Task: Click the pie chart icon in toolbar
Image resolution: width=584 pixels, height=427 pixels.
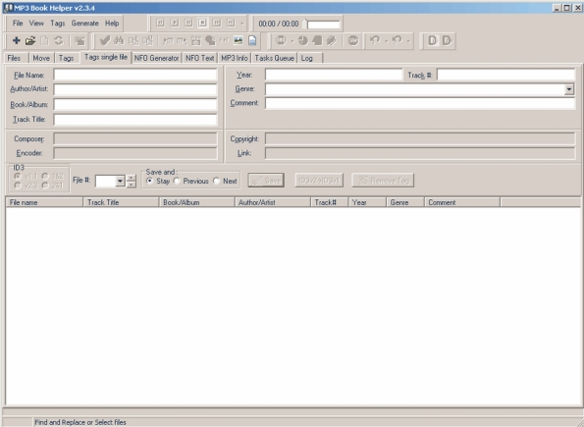Action: [x=303, y=40]
